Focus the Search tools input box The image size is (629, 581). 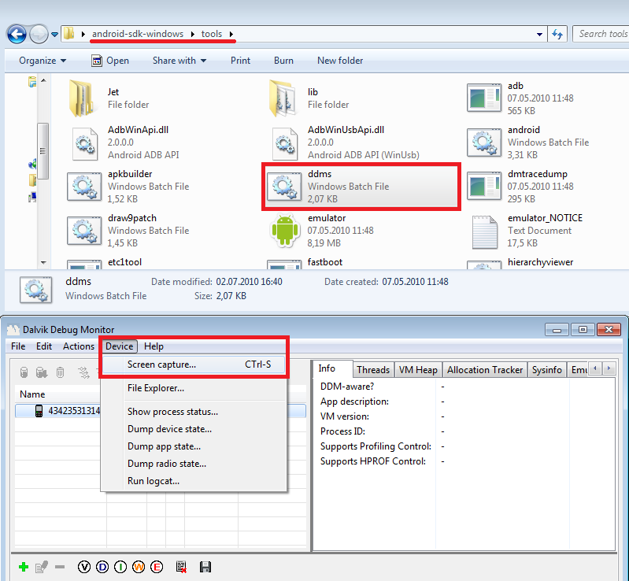pyautogui.click(x=601, y=34)
